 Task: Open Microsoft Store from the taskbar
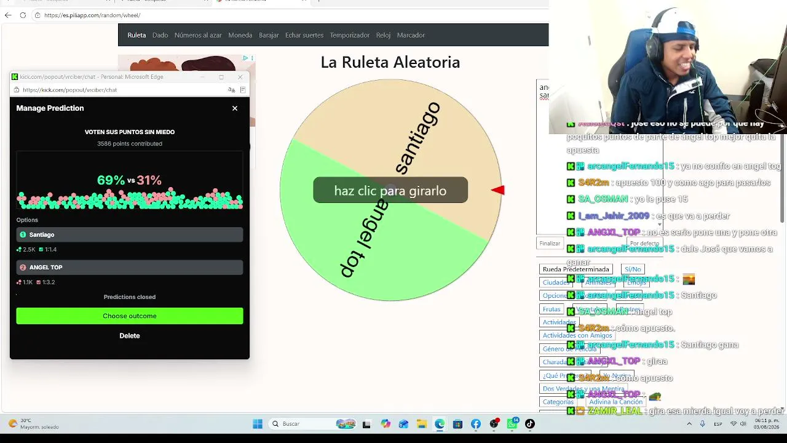coord(457,424)
